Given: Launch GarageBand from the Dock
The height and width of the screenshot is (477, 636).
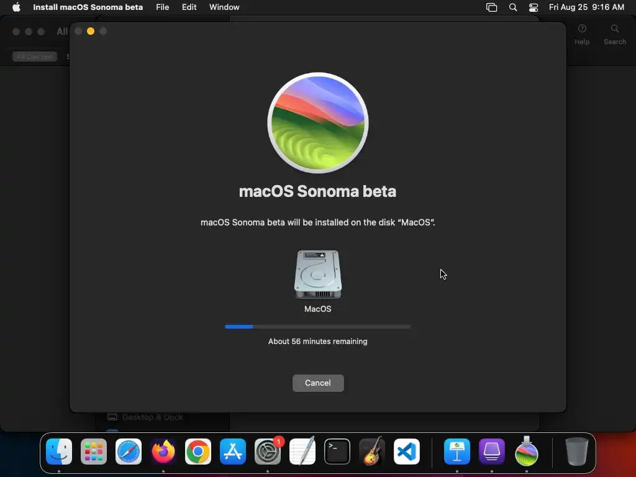Looking at the screenshot, I should [x=372, y=452].
